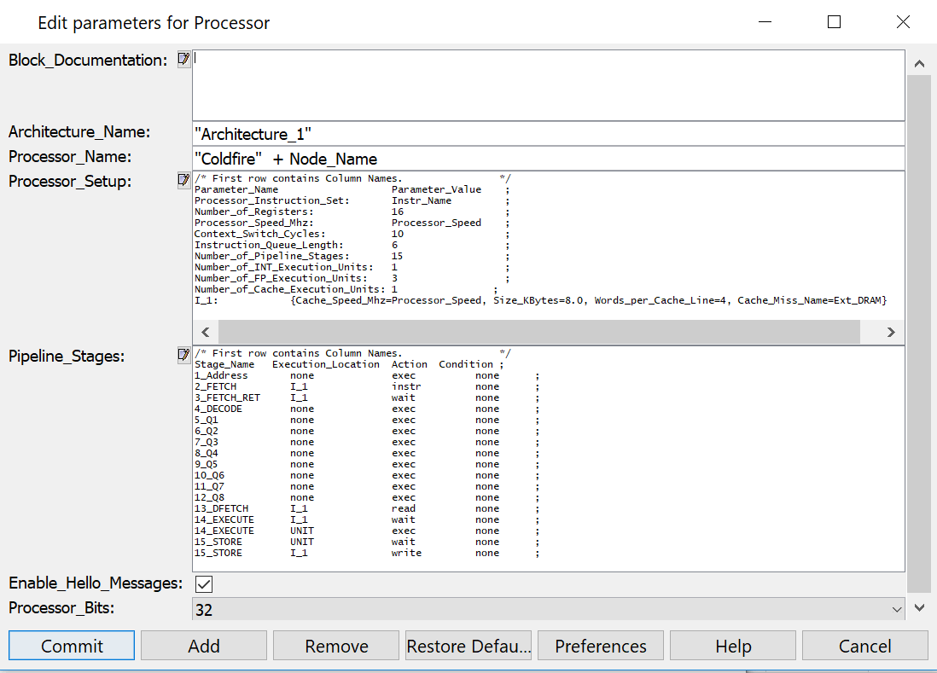Open Help for the Processor block
Image resolution: width=937 pixels, height=673 pixels.
pyautogui.click(x=733, y=646)
